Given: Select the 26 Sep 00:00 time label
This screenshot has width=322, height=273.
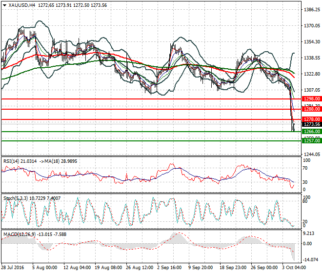Looking at the screenshot, I should (264, 268).
